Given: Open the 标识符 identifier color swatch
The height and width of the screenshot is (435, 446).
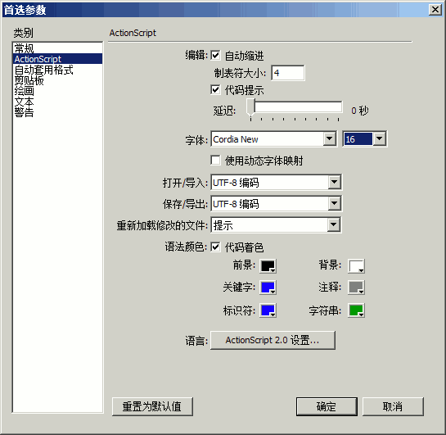Looking at the screenshot, I should coord(268,310).
